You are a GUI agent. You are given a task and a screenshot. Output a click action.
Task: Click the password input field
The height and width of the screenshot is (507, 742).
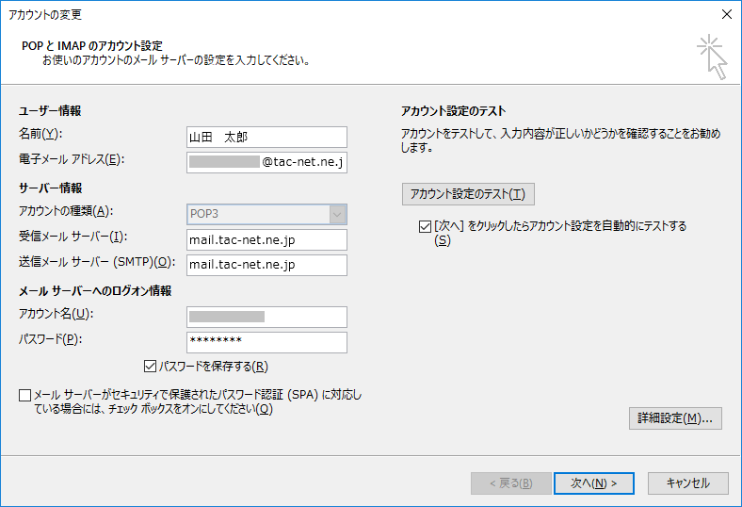coord(266,342)
